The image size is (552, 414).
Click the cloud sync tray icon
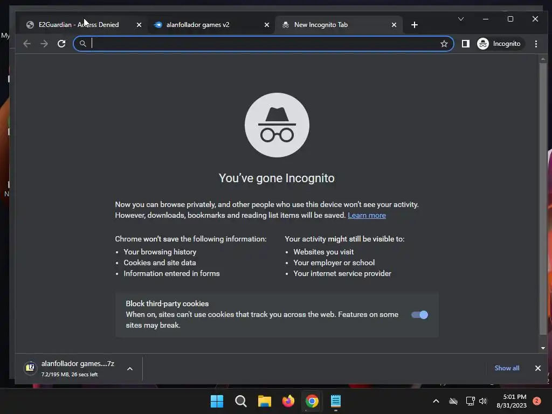point(453,401)
